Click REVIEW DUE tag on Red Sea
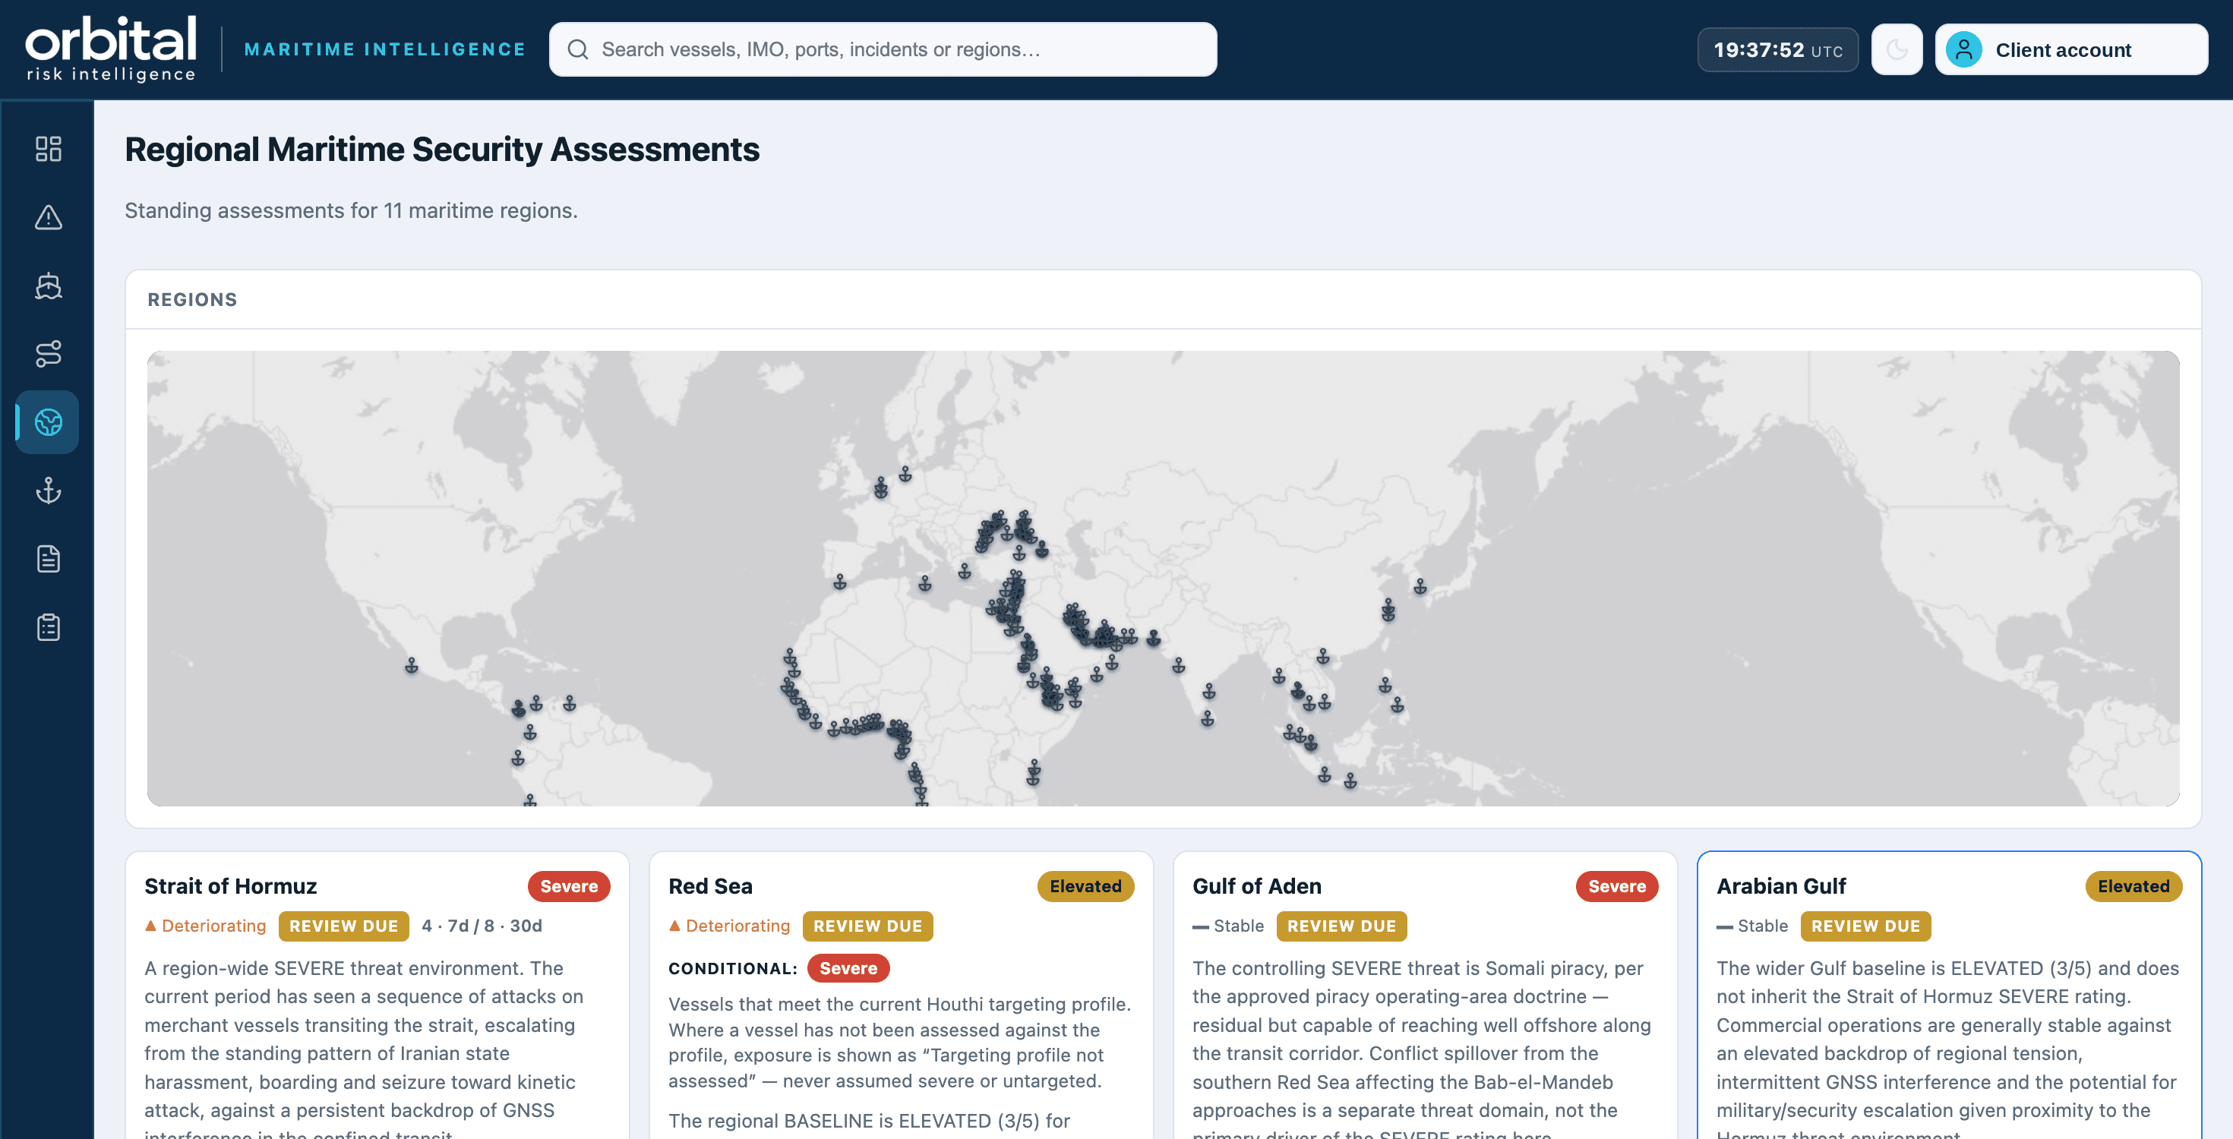 tap(867, 926)
